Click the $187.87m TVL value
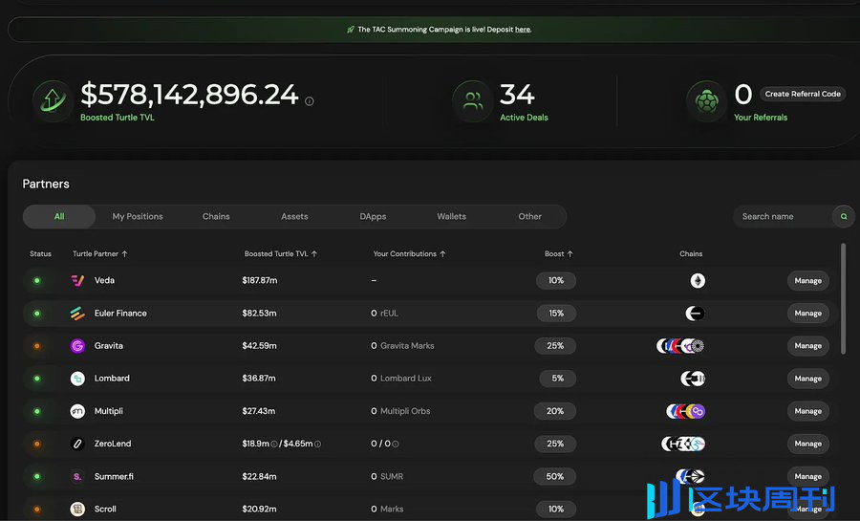The height and width of the screenshot is (521, 860). (x=259, y=281)
